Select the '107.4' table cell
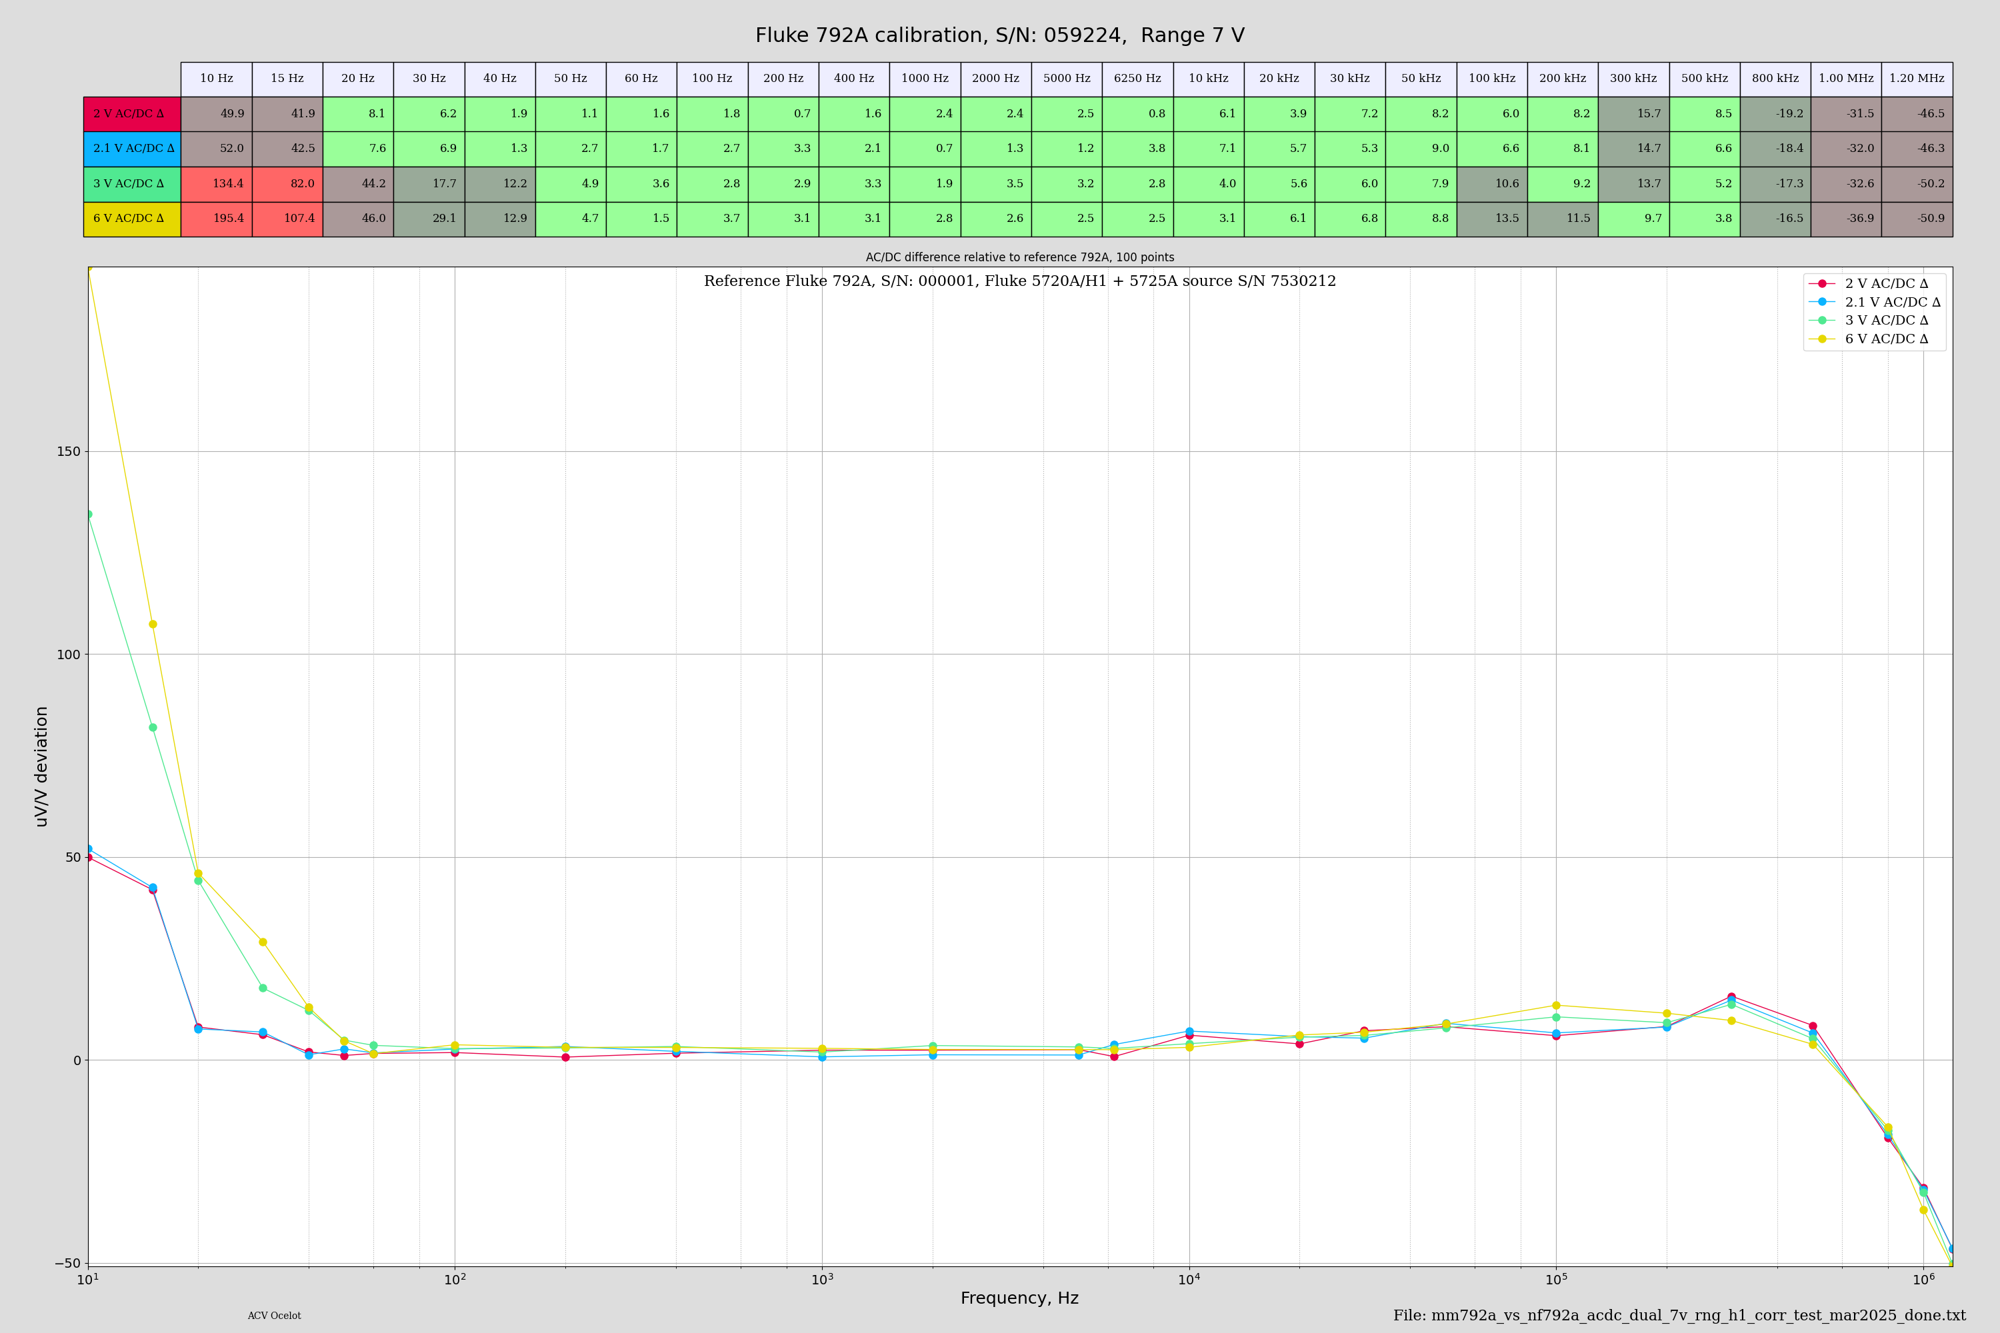The height and width of the screenshot is (1333, 2000). pos(287,219)
